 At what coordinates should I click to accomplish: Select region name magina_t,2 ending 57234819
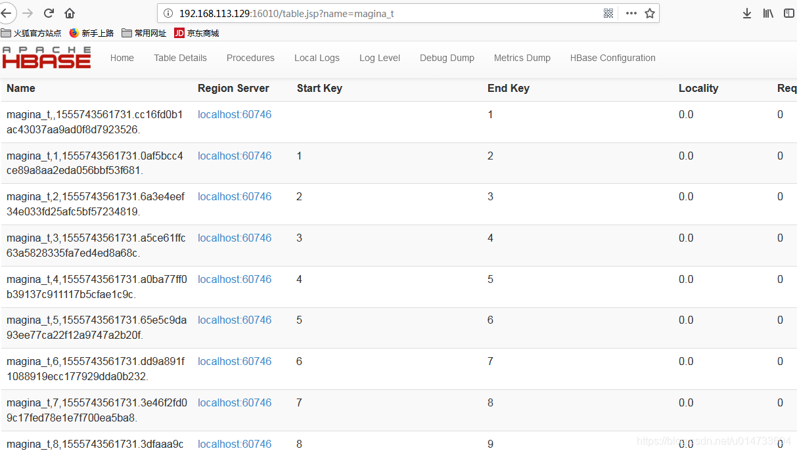(x=96, y=204)
